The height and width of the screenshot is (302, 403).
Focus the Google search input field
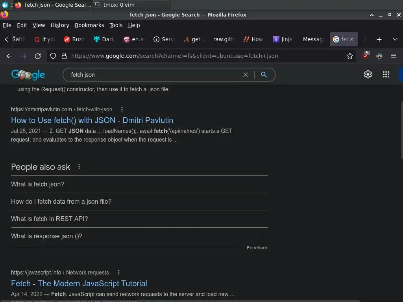point(154,75)
